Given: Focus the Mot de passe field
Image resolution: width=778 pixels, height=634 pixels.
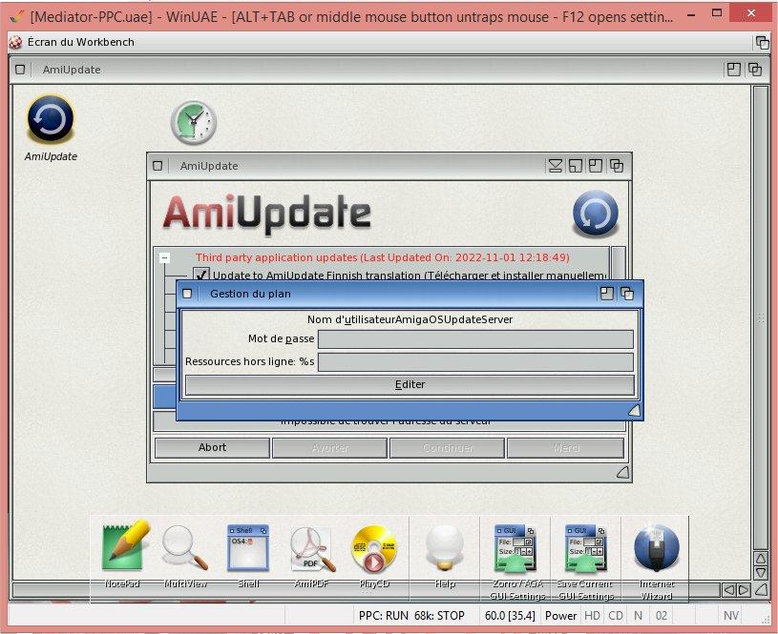Looking at the screenshot, I should point(475,339).
